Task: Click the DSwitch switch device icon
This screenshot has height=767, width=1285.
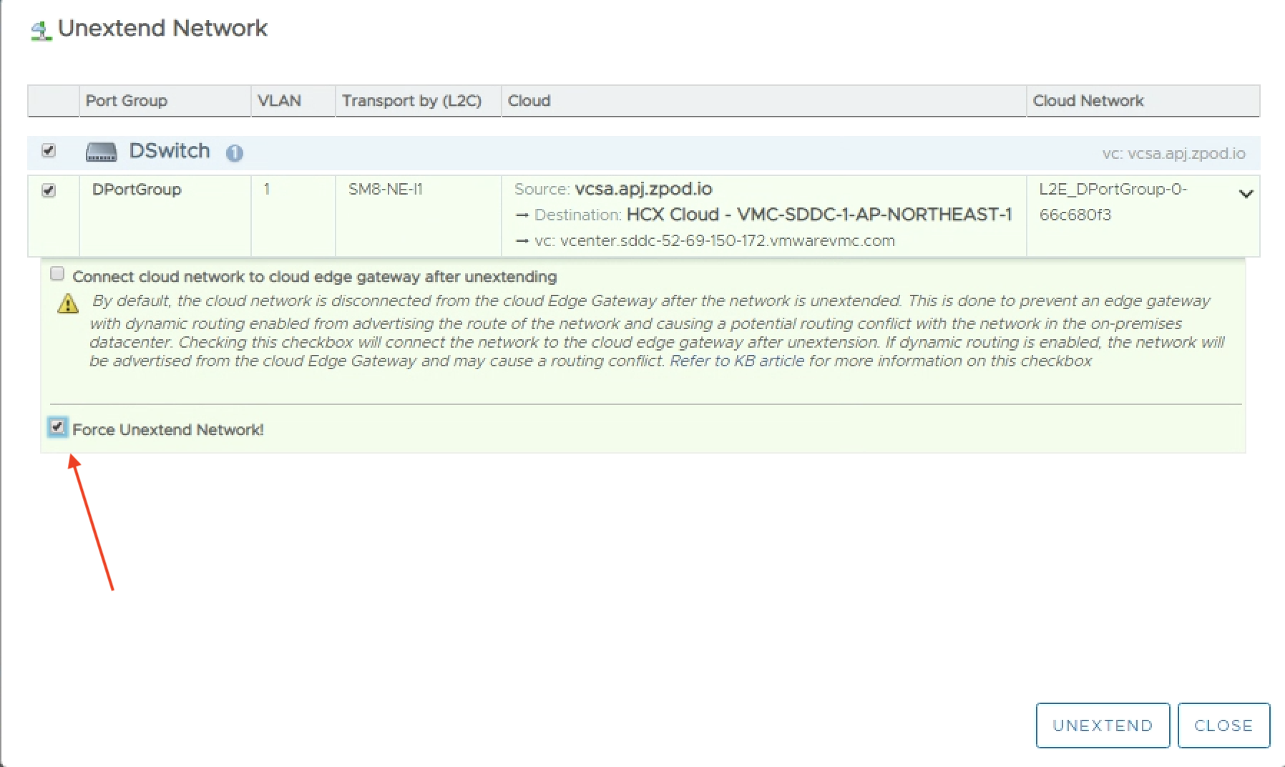Action: [101, 152]
